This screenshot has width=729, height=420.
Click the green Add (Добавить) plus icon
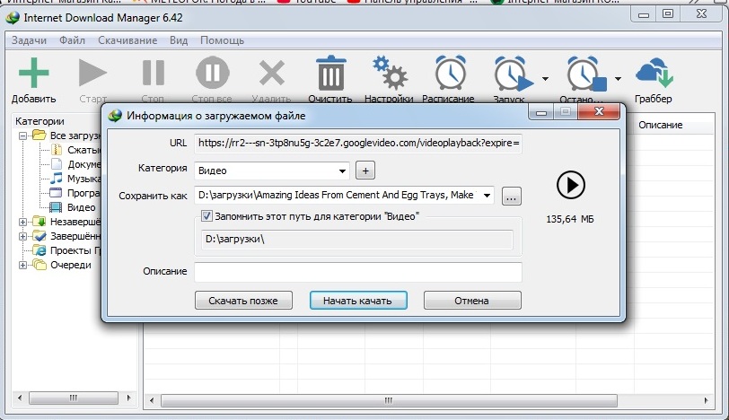pyautogui.click(x=33, y=73)
